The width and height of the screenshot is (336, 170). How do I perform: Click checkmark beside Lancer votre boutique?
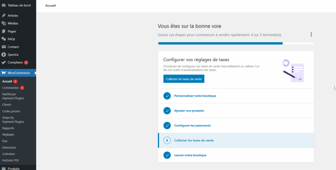pos(167,155)
